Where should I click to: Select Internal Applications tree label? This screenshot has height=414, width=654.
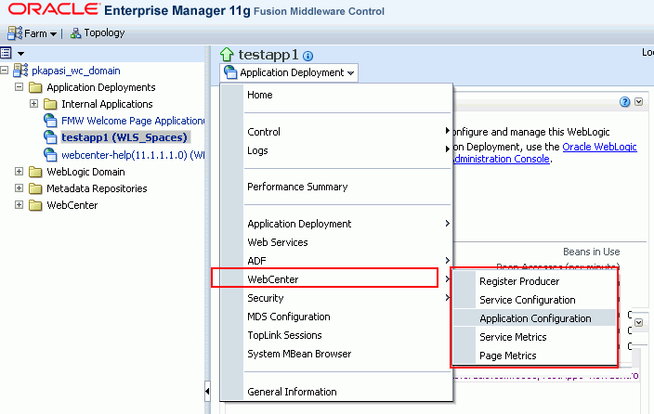107,104
